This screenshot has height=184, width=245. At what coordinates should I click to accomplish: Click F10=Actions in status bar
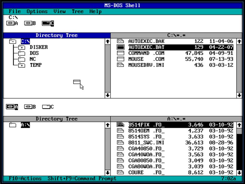(25, 178)
